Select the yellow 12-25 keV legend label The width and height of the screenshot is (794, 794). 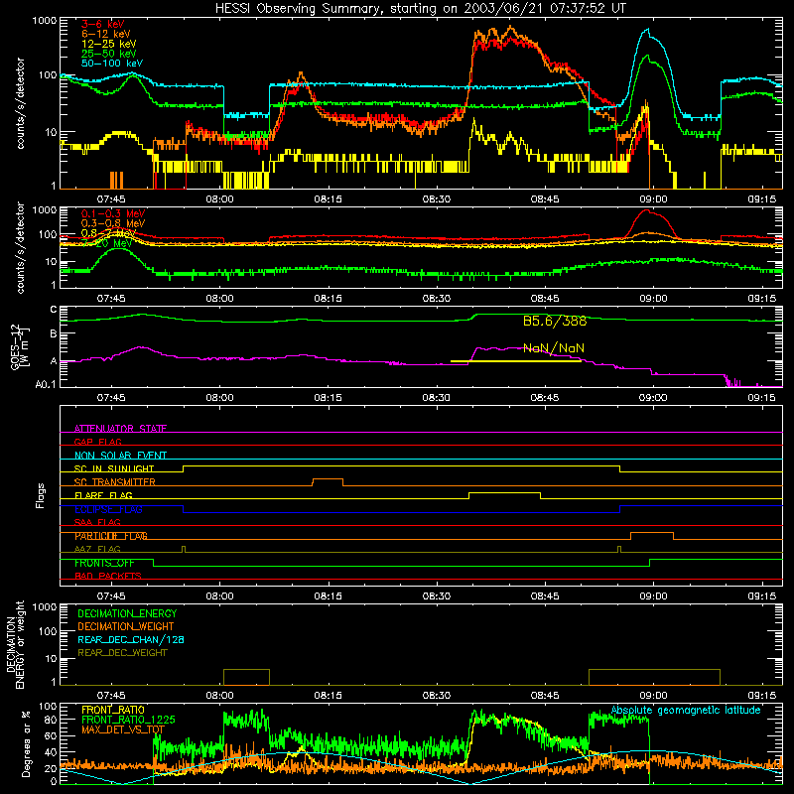coord(108,44)
